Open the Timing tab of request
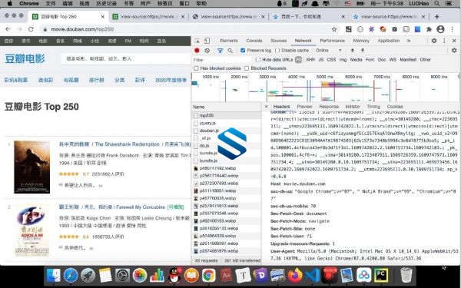The image size is (461, 288). [373, 107]
